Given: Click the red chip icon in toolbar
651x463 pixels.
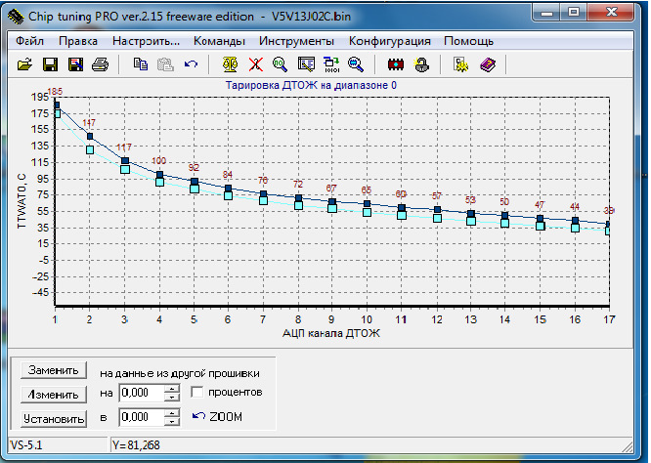Looking at the screenshot, I should 397,65.
